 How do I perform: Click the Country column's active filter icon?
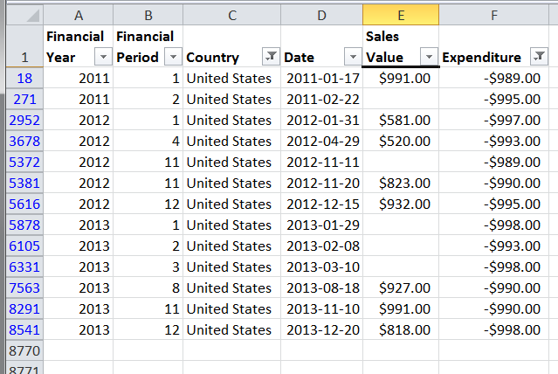coord(271,57)
